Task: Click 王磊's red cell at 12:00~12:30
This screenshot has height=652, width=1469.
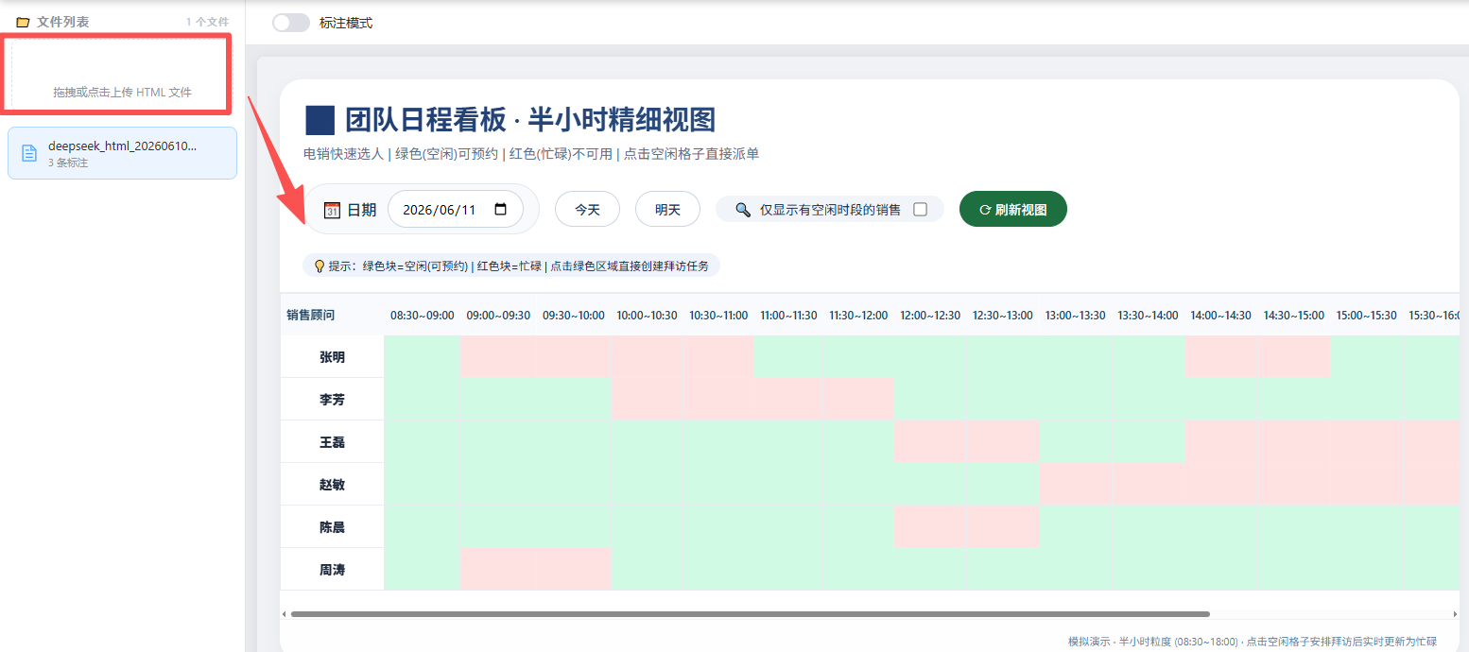Action: (x=930, y=442)
